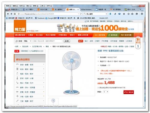Open the Facebook bookmark in bookmarks bar
The image size is (150, 113).
pyautogui.click(x=40, y=18)
